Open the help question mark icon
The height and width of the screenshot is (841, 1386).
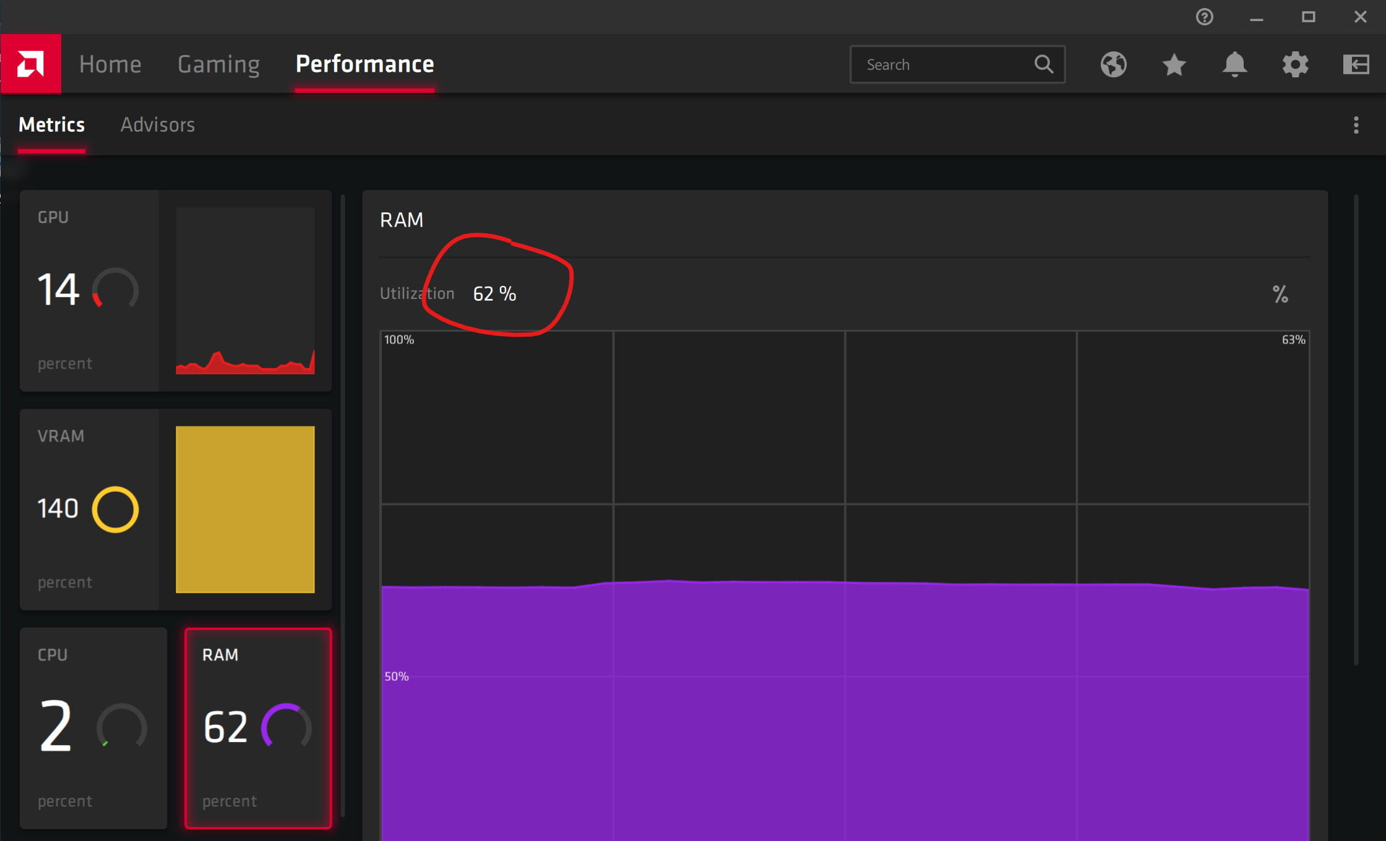(1204, 17)
